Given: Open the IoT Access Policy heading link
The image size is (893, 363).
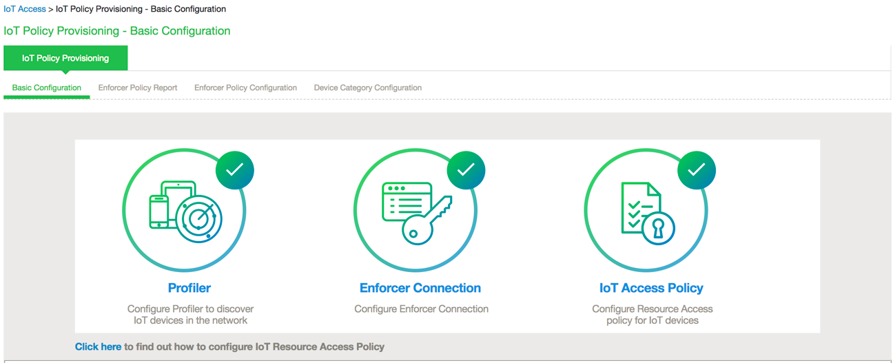Looking at the screenshot, I should point(651,288).
